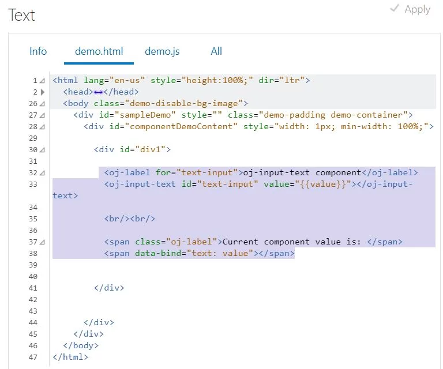Click line number 47 in the gutter
443x369 pixels.
click(x=33, y=357)
